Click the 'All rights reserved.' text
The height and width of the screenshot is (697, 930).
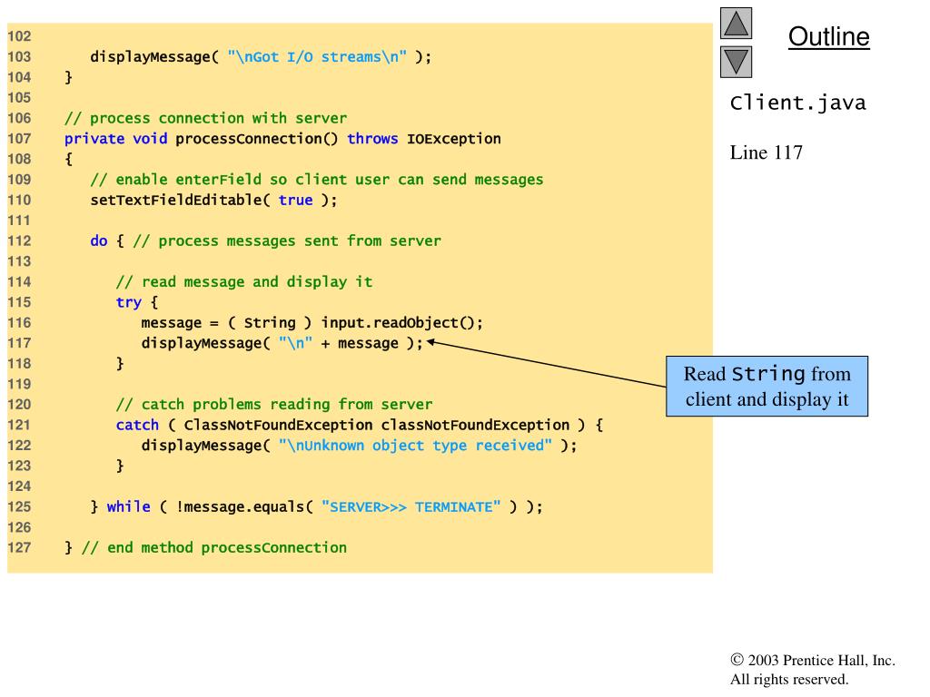click(789, 679)
